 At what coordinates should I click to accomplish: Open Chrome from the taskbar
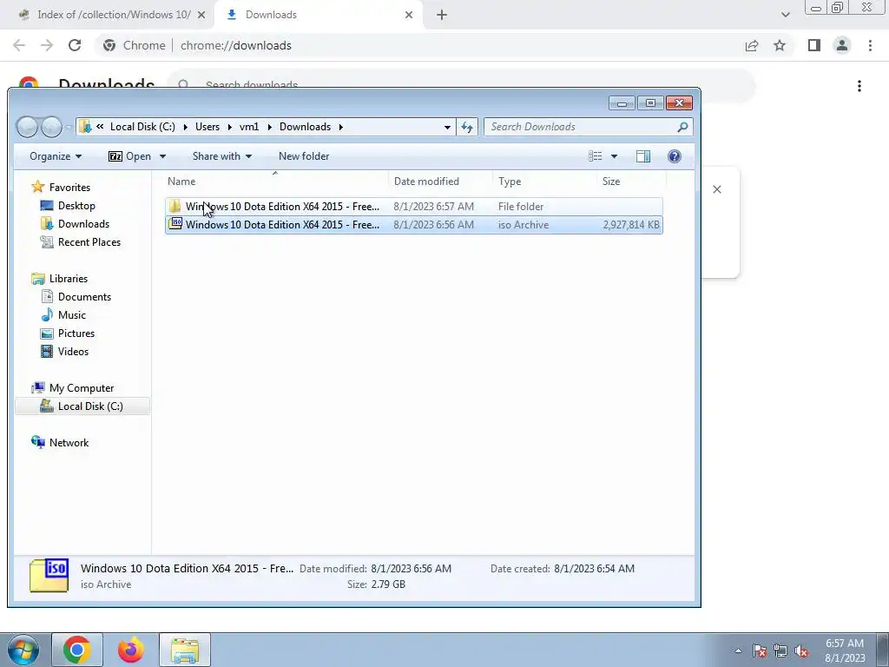77,650
